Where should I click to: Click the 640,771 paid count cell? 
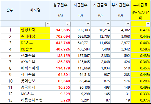click(81, 43)
